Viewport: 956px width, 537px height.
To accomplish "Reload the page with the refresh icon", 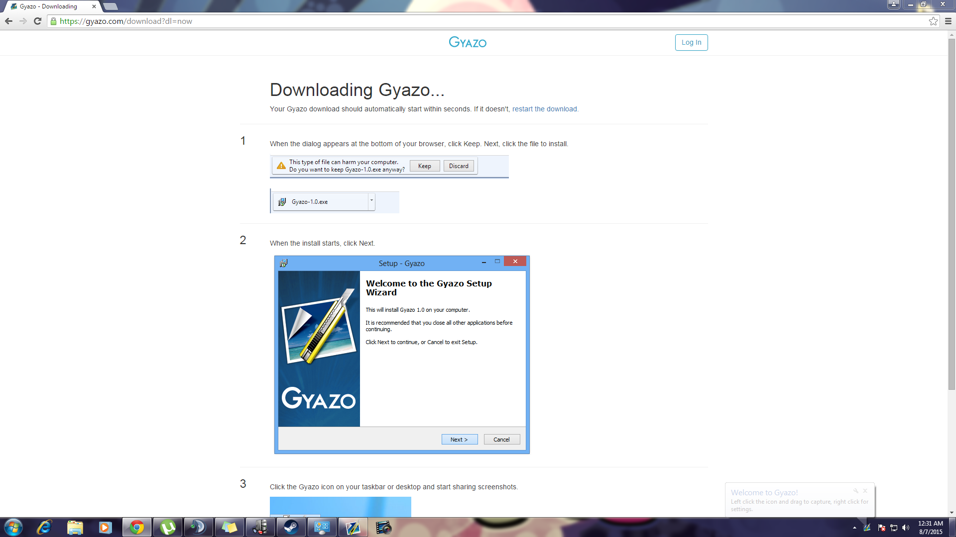I will [x=37, y=21].
